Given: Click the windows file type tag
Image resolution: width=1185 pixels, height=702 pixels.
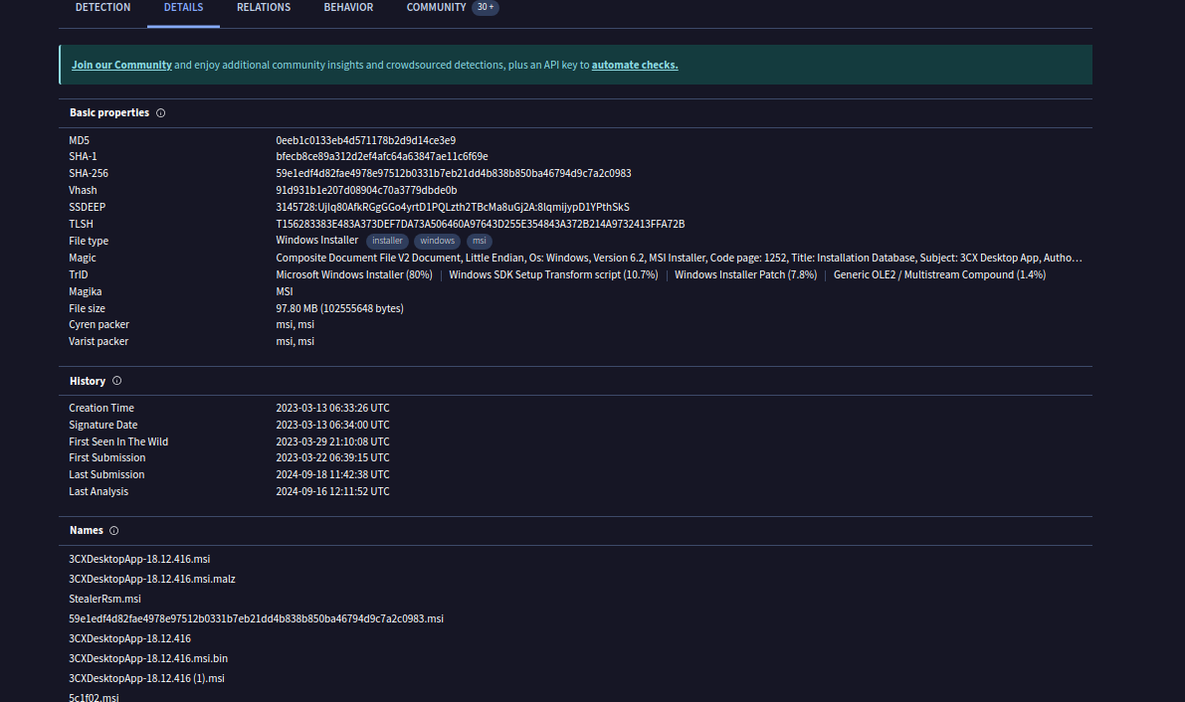Looking at the screenshot, I should click(x=437, y=241).
